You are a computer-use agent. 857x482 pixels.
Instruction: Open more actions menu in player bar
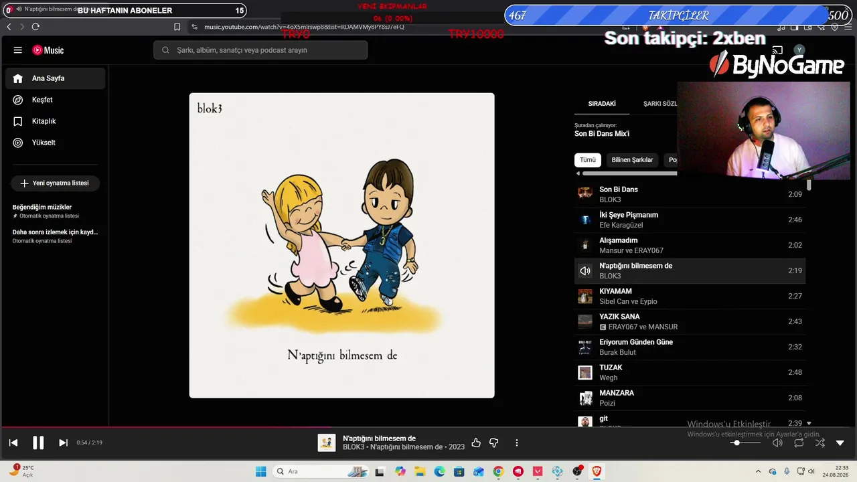click(517, 443)
